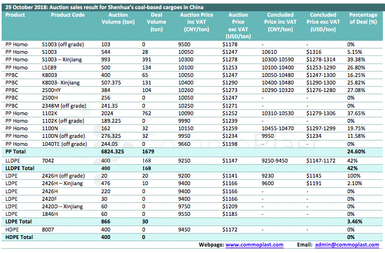Click the HDPE Total row label
The image size is (385, 253).
19,237
